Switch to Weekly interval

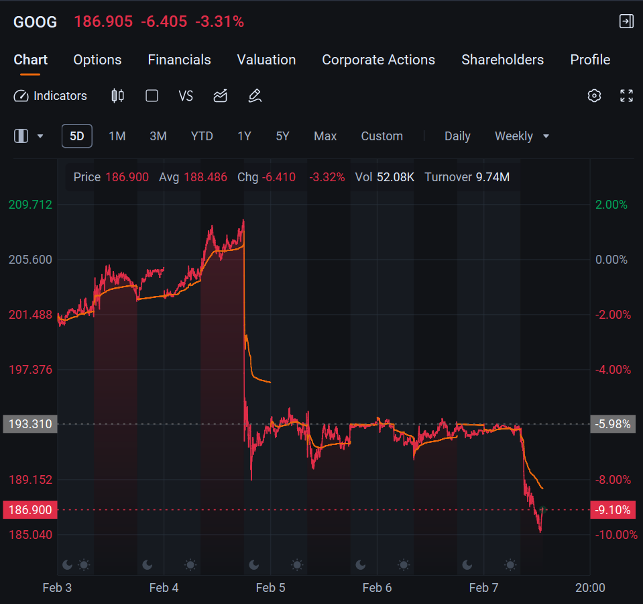tap(514, 136)
